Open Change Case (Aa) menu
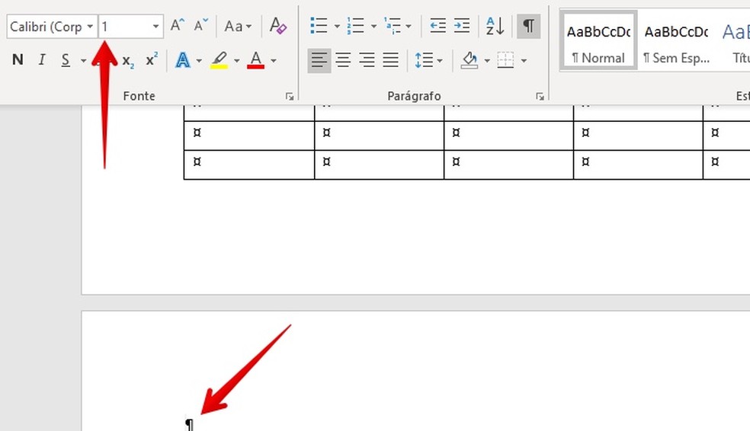The image size is (750, 431). tap(238, 27)
